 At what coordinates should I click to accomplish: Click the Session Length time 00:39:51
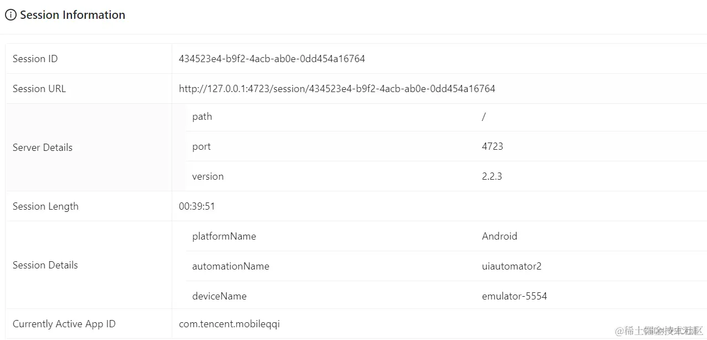pos(197,206)
